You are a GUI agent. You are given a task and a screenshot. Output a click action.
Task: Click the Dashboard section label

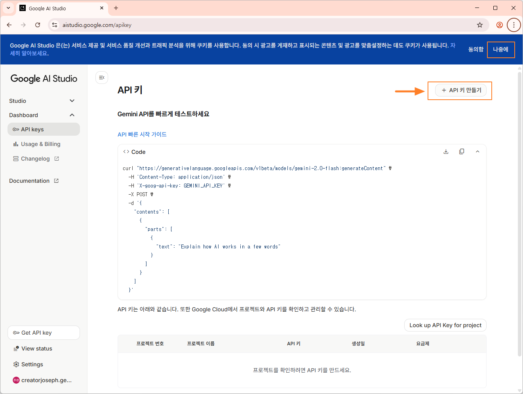(24, 115)
